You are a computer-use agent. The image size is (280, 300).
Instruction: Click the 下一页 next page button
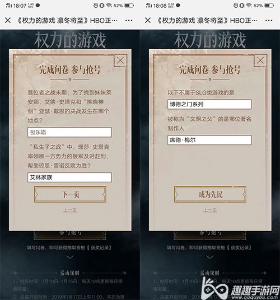70,194
